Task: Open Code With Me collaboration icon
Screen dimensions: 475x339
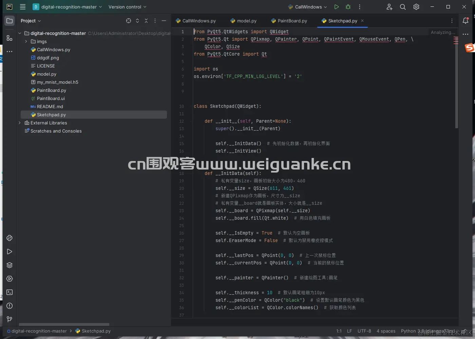Action: pyautogui.click(x=389, y=7)
